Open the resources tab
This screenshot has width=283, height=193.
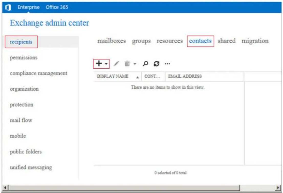pos(170,41)
